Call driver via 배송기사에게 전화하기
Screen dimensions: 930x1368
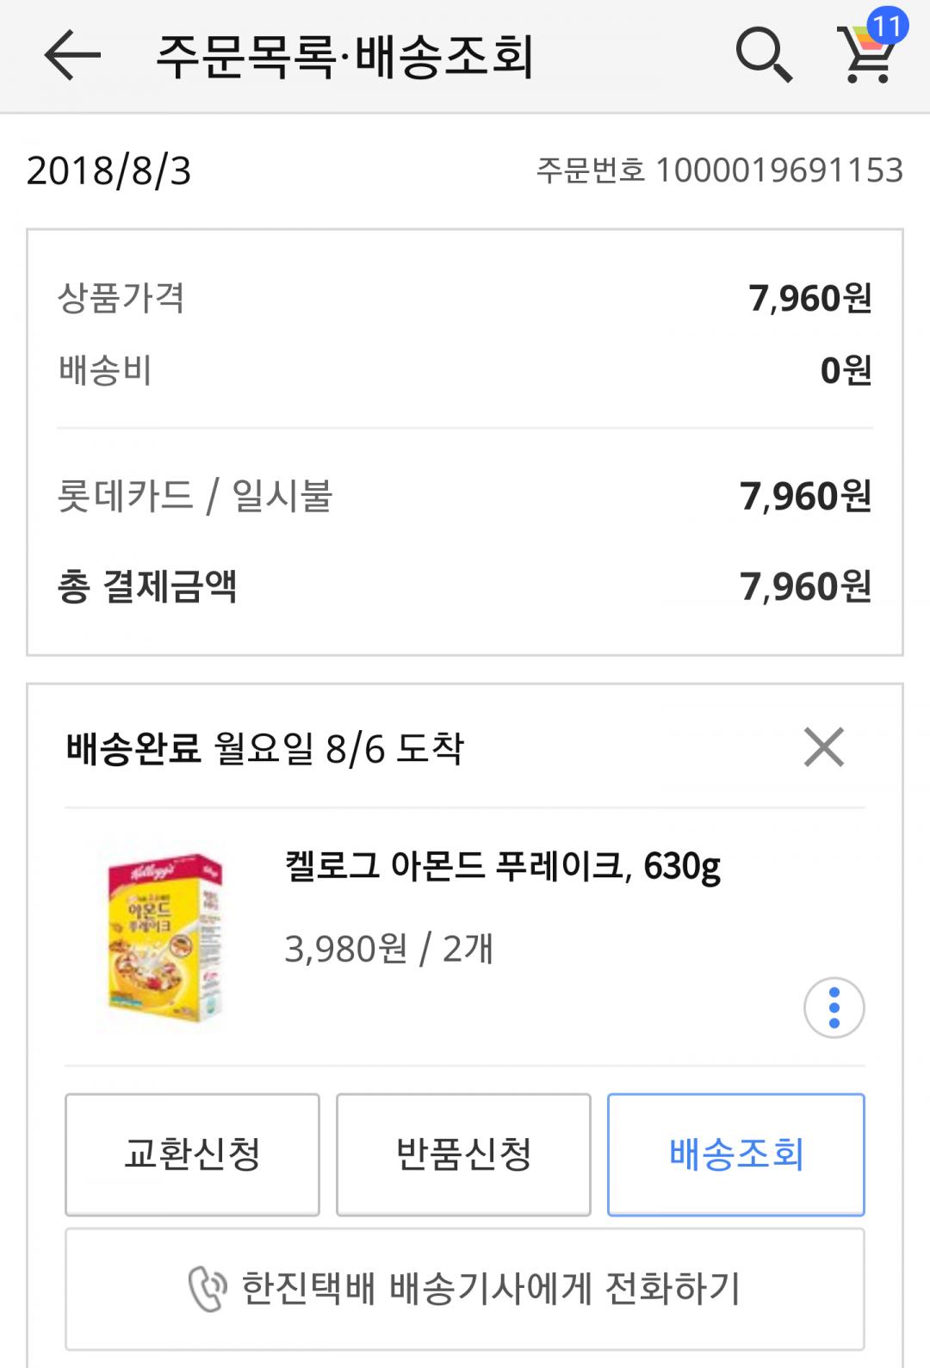coord(491,1289)
